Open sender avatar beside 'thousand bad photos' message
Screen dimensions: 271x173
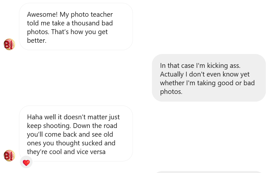coord(9,44)
